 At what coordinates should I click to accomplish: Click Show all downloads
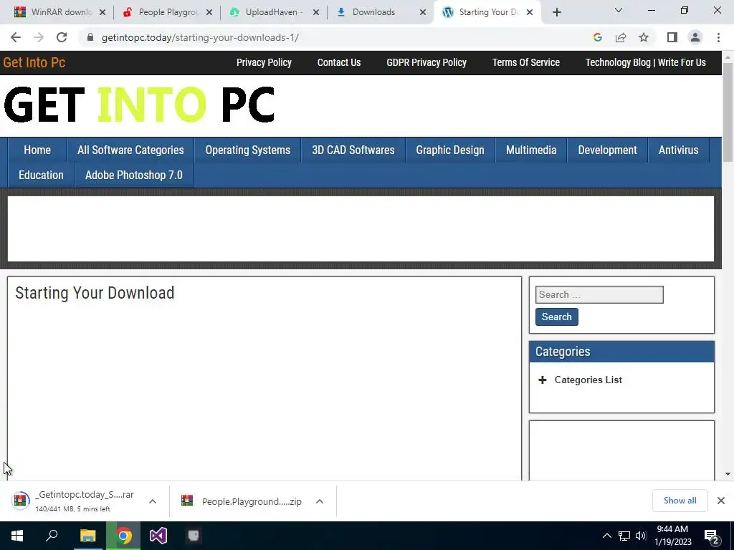[x=680, y=501]
